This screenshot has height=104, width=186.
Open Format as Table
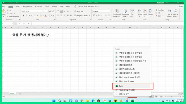click(x=125, y=13)
